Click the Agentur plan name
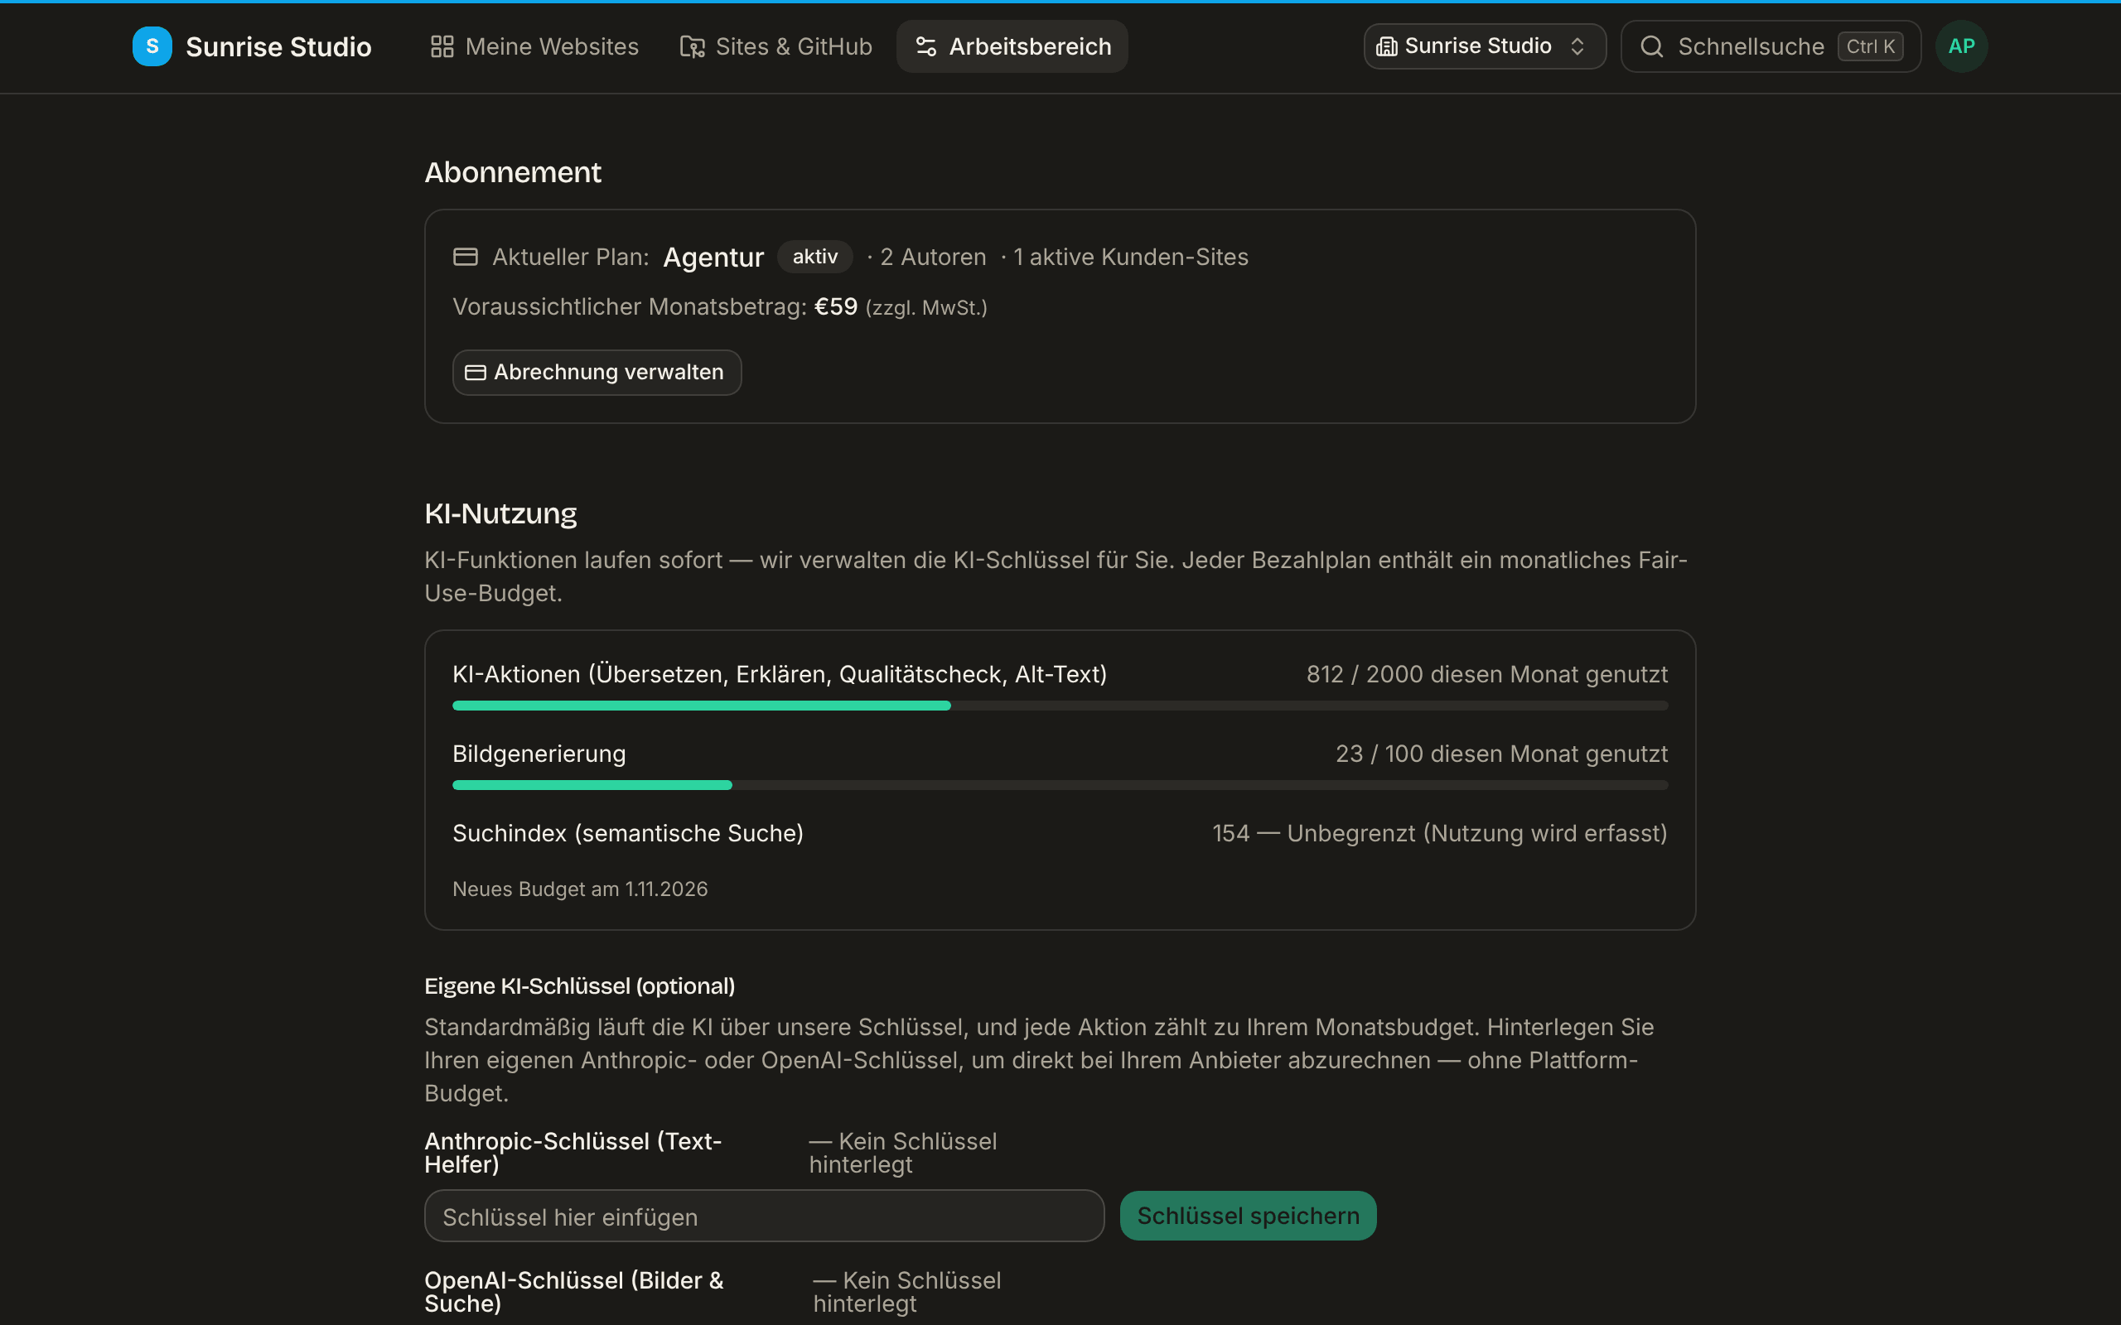Screen dimensions: 2121x1325 713,257
